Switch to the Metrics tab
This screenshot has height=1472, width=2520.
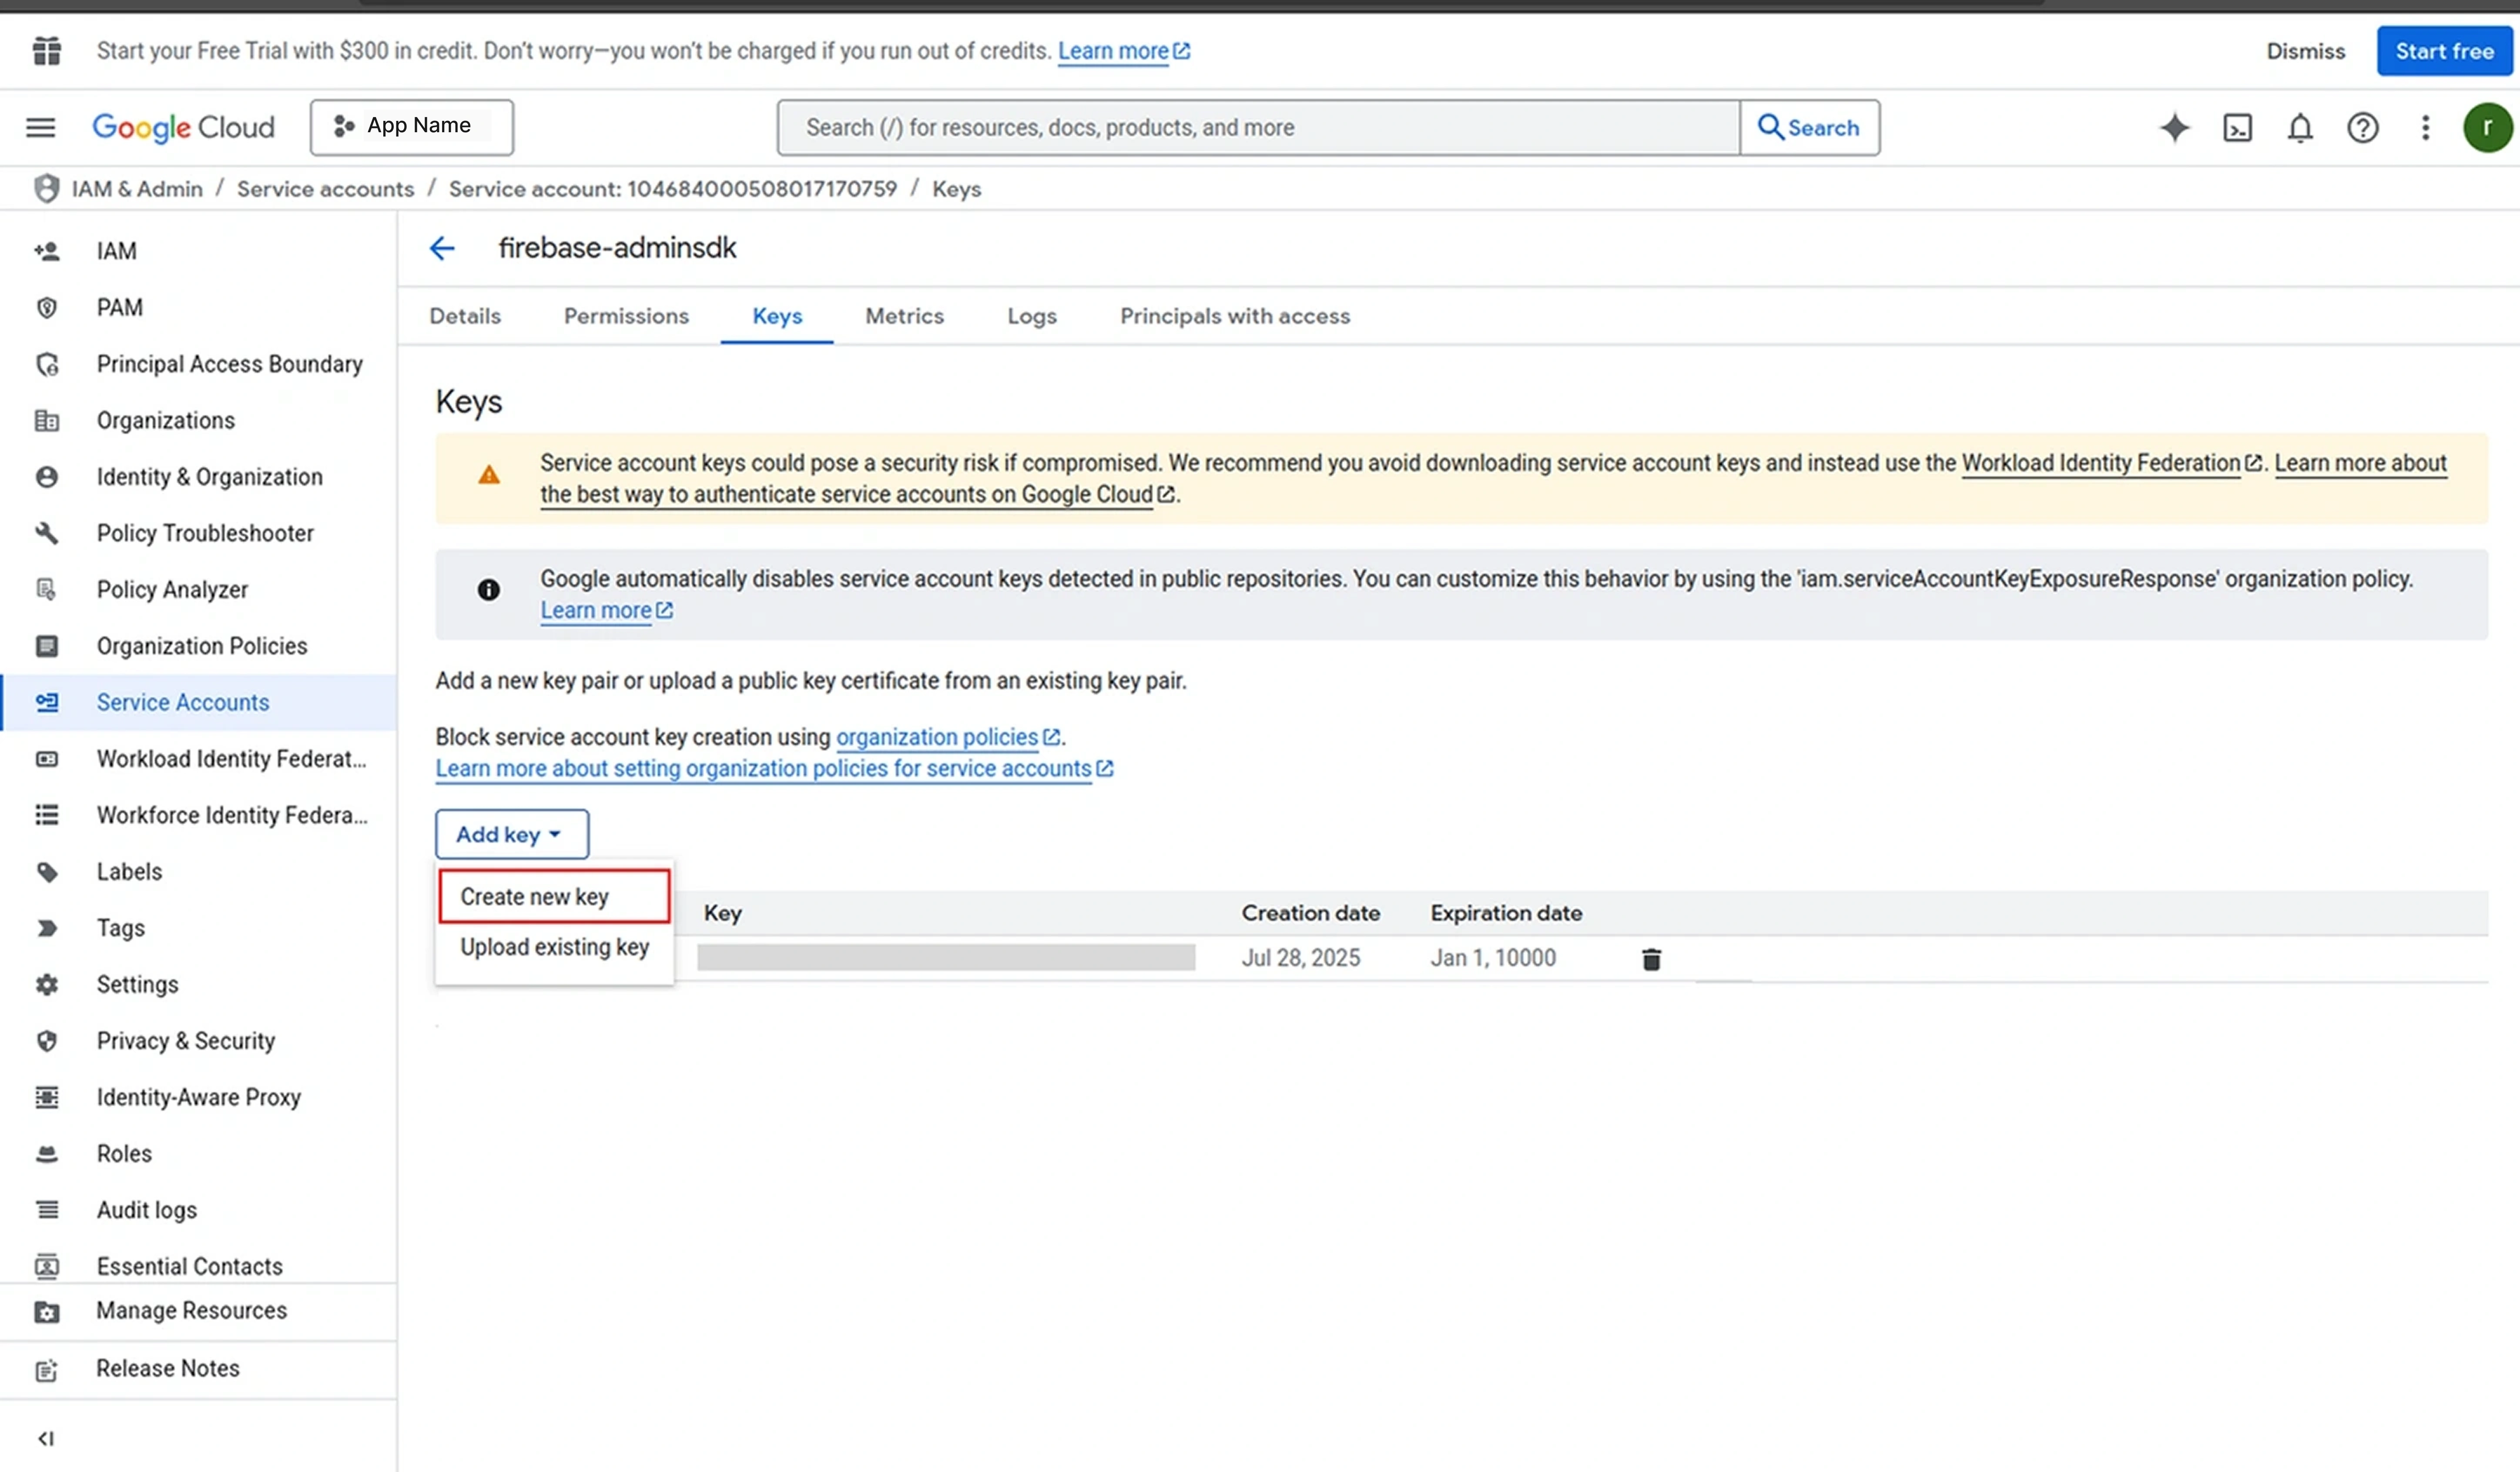point(904,316)
